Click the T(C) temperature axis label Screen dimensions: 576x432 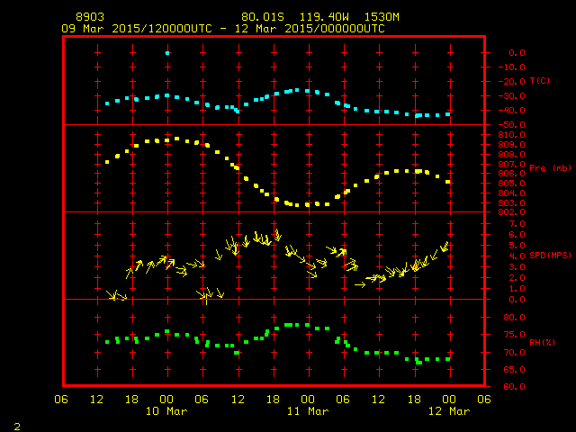point(540,80)
